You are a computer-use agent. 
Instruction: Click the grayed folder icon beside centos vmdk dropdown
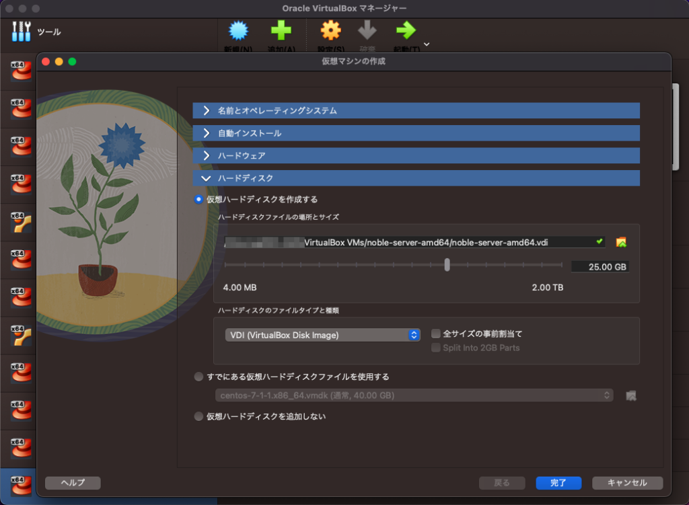tap(631, 395)
